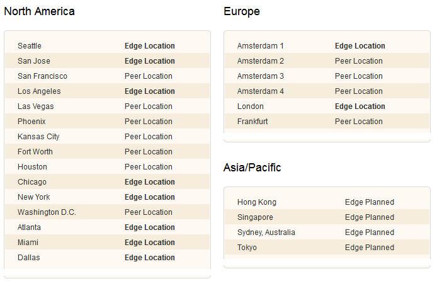Image resolution: width=442 pixels, height=281 pixels.
Task: Select San Jose in North America list
Action: [x=34, y=61]
